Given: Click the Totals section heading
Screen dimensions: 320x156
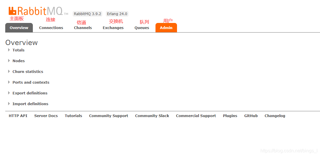Looking at the screenshot, I should pyautogui.click(x=18, y=50).
